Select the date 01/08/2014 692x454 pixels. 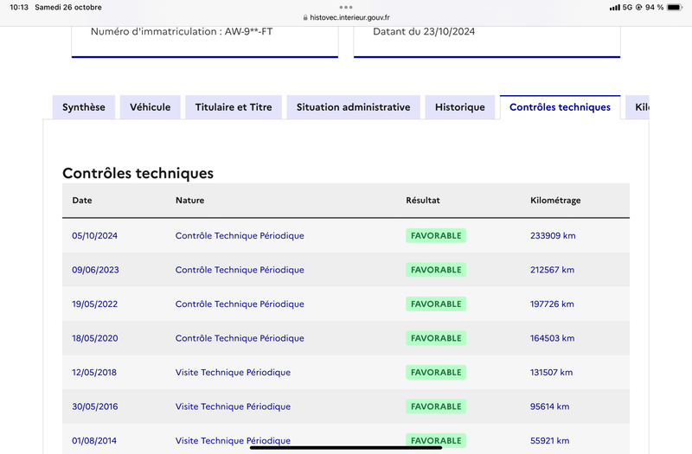pyautogui.click(x=94, y=441)
